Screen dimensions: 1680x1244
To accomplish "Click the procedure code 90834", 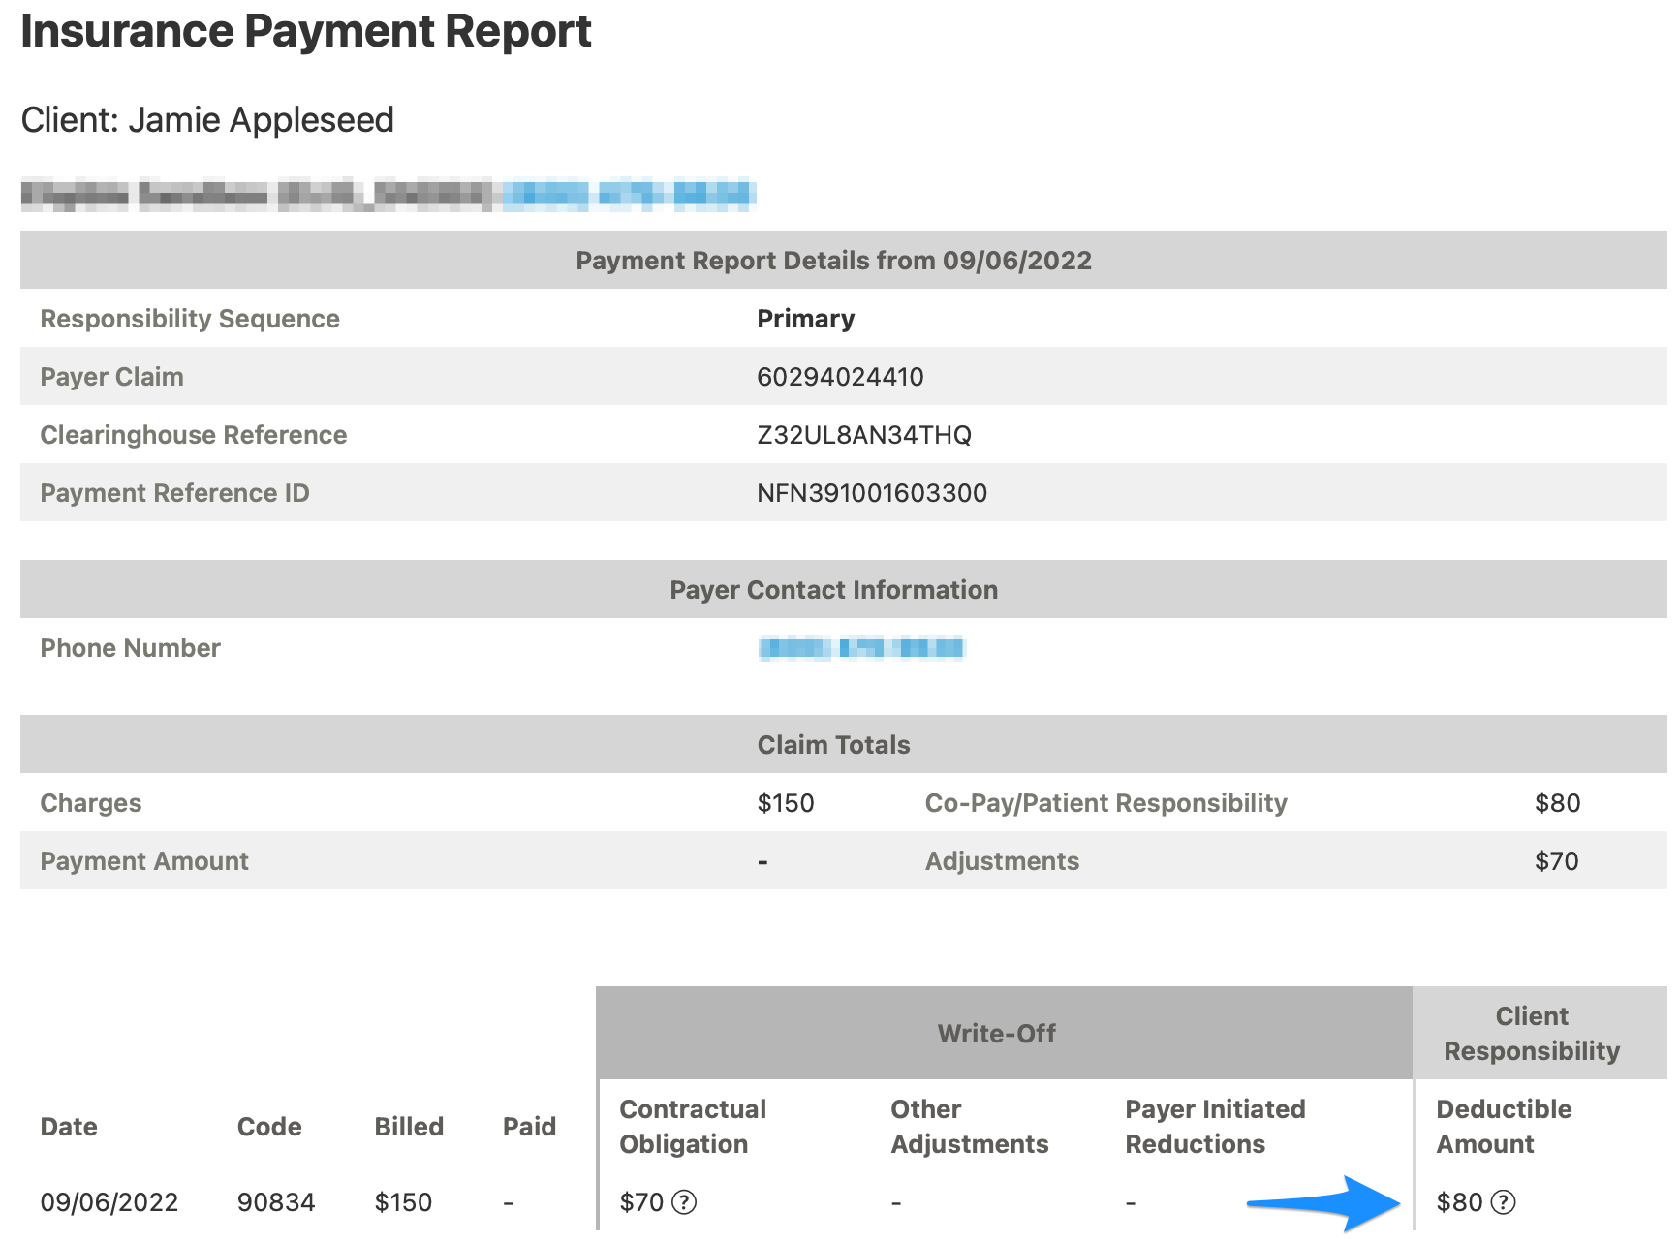I will pos(276,1202).
